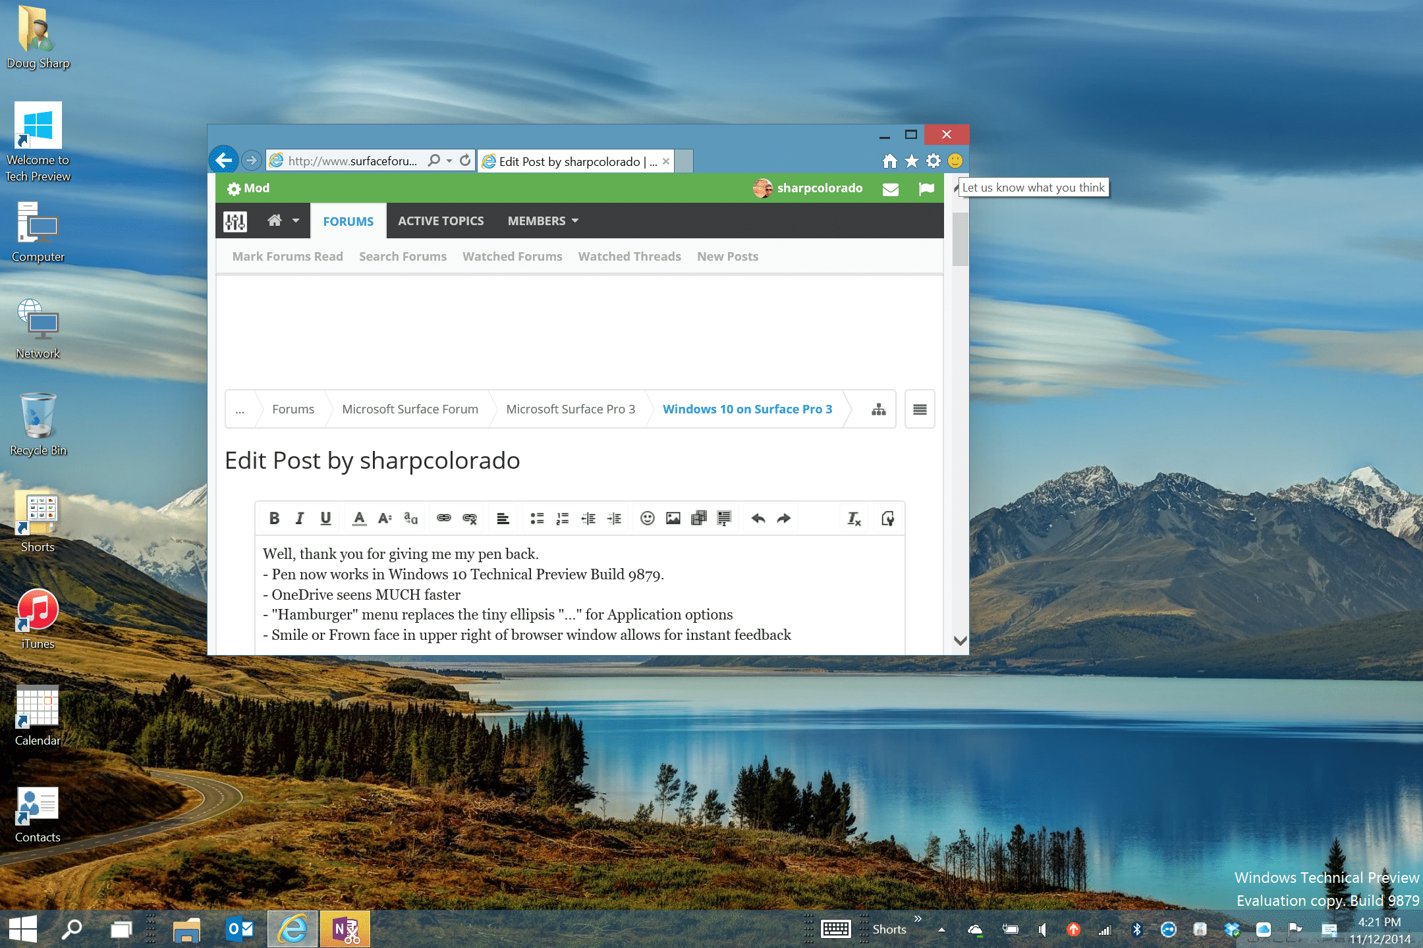Screen dimensions: 1423x948
Task: Expand the breadcrumb ellipsis item
Action: point(240,409)
